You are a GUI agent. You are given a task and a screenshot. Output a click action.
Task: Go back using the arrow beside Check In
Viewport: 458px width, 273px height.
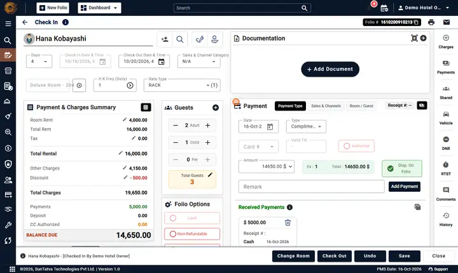coord(25,22)
